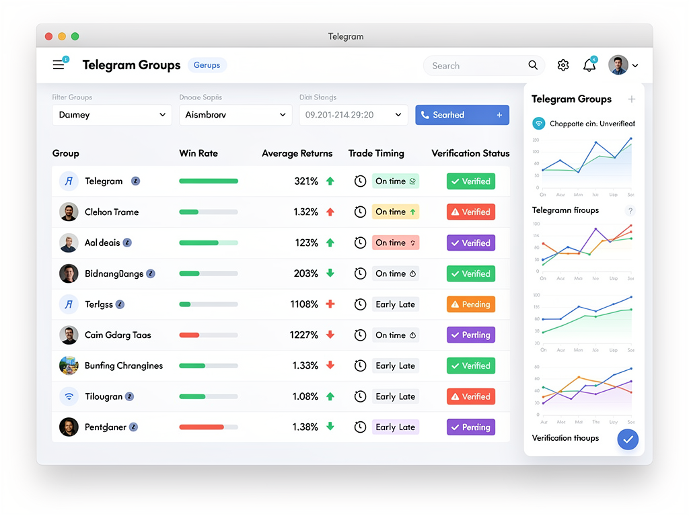
Task: Open the notifications bell
Action: click(589, 64)
